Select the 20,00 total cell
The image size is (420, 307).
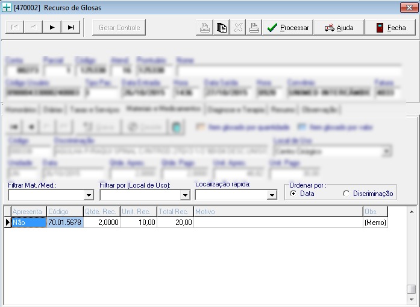(175, 223)
